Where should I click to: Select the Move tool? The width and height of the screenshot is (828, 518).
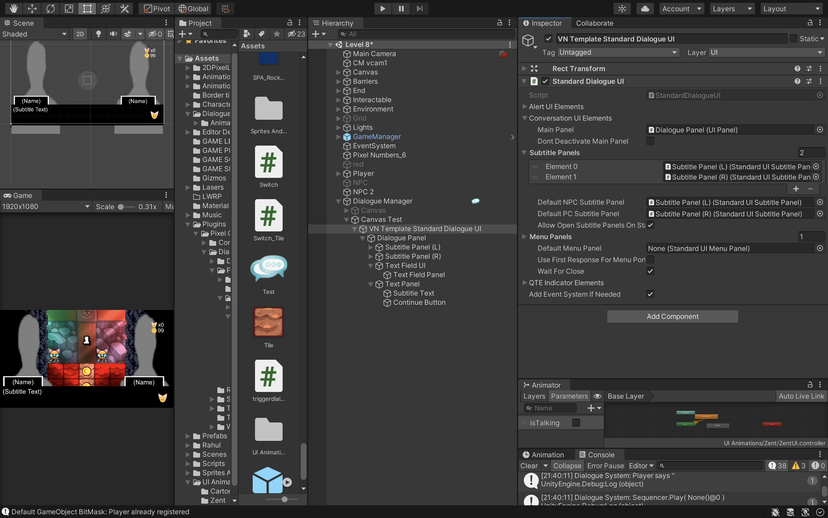[x=32, y=9]
